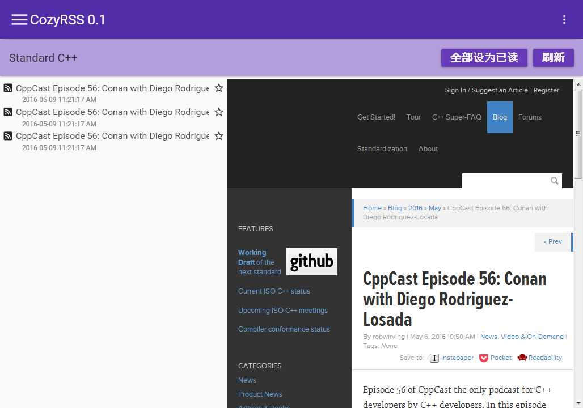
Task: Open Product News category
Action: [x=260, y=394]
